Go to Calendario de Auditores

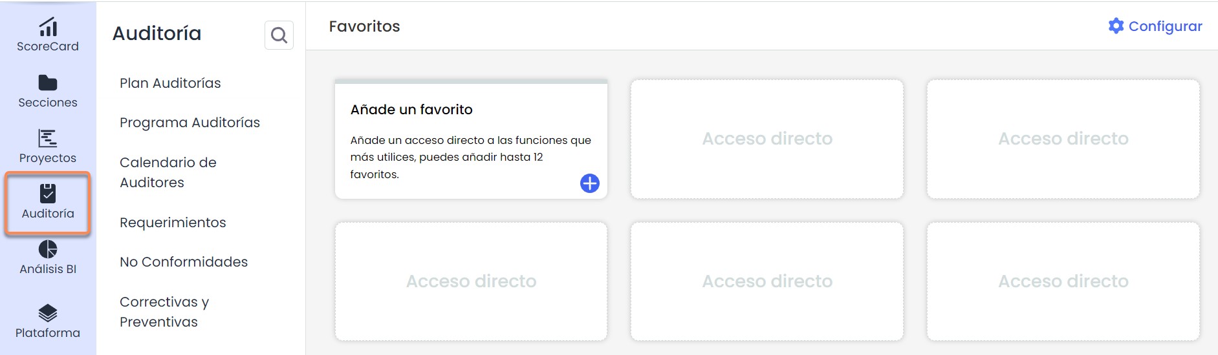(168, 172)
